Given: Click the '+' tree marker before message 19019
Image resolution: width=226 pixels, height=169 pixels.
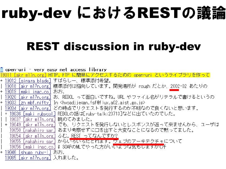Looking at the screenshot, I should (2, 92).
